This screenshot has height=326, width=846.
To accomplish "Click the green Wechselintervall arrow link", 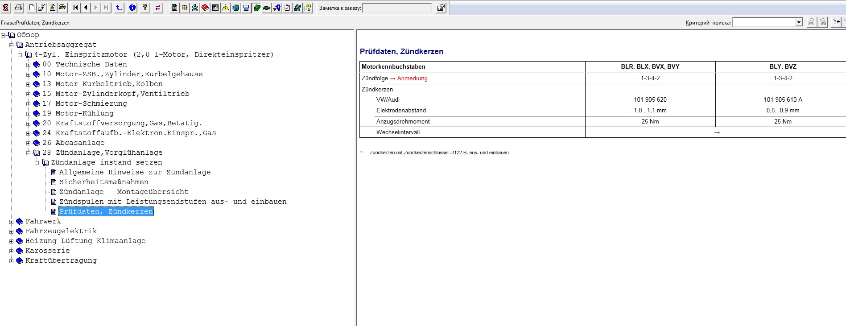I will point(717,132).
